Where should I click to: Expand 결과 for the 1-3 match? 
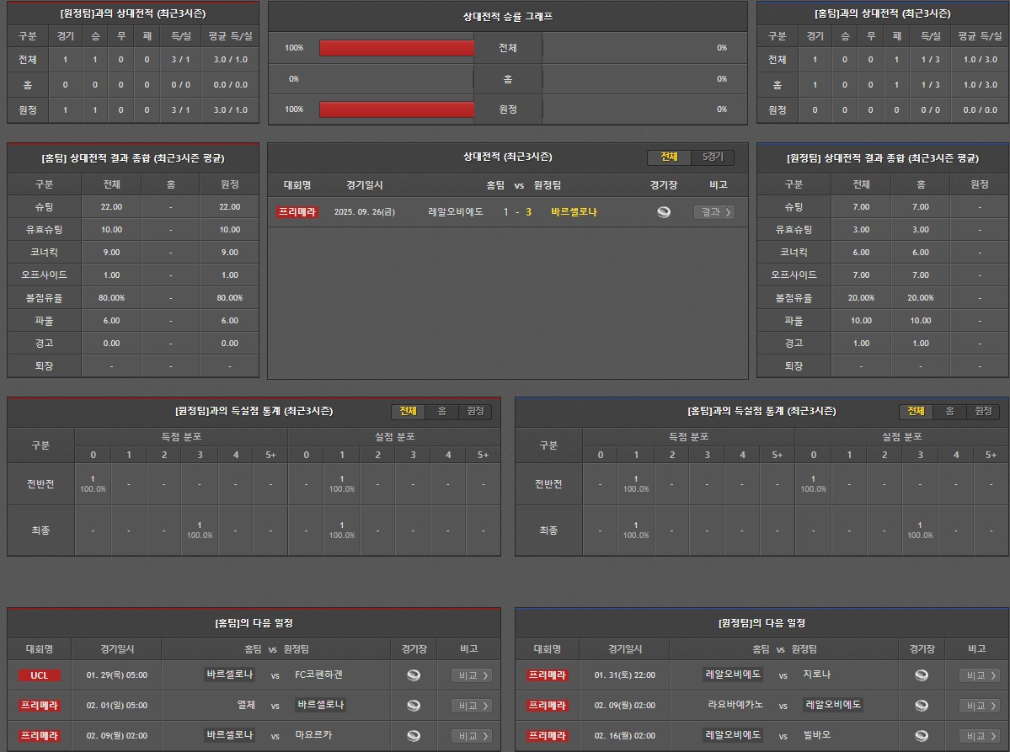point(713,212)
